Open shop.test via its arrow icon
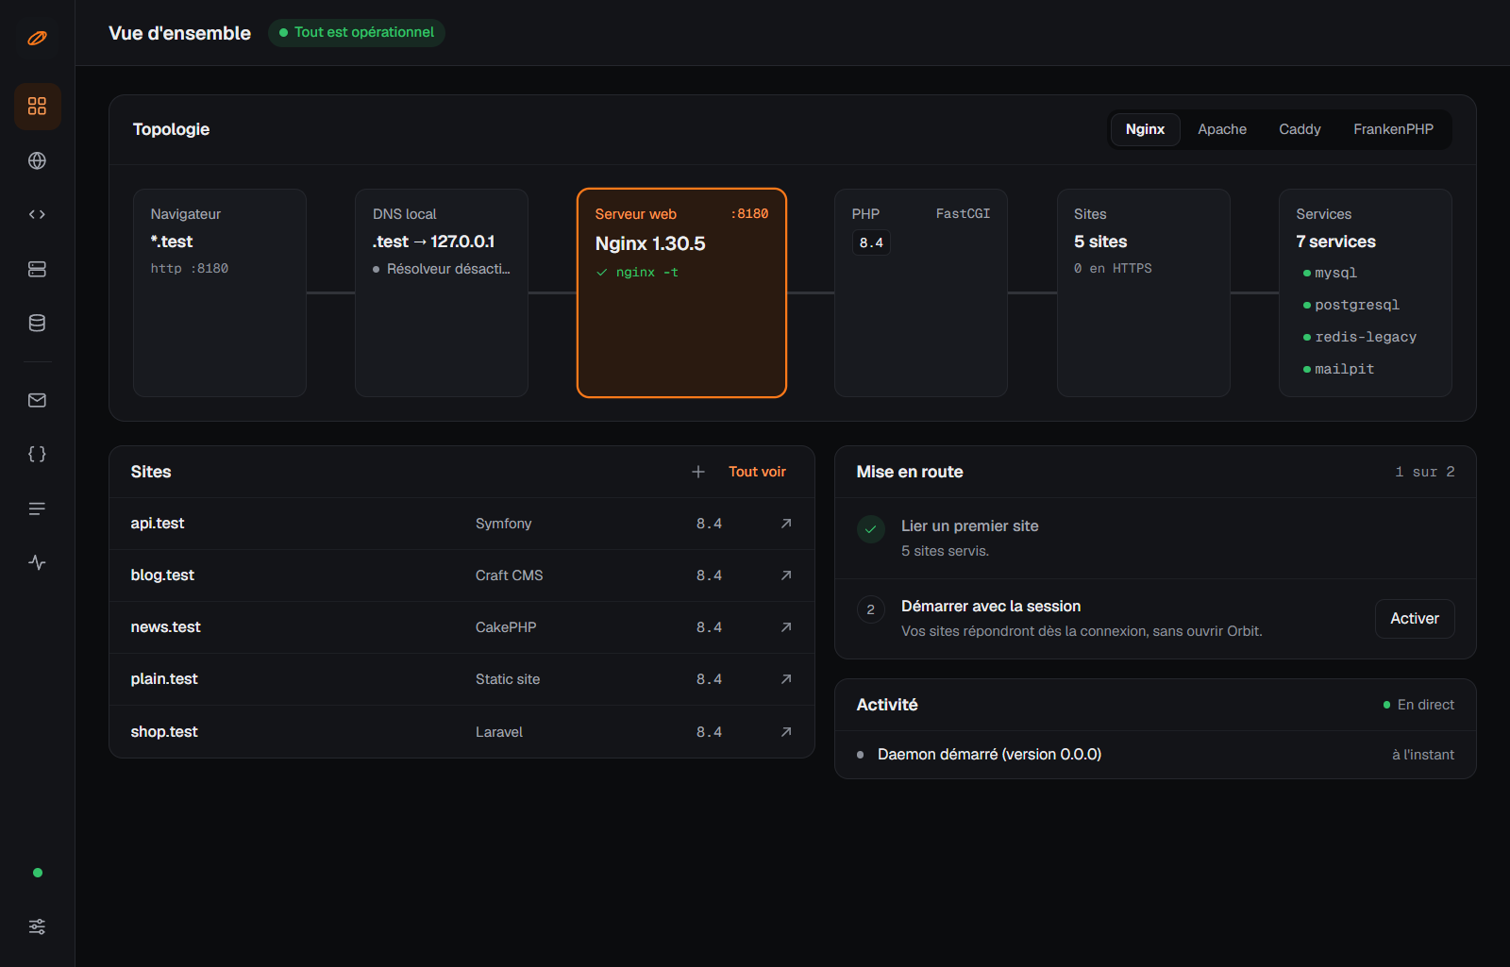1510x967 pixels. [x=786, y=732]
